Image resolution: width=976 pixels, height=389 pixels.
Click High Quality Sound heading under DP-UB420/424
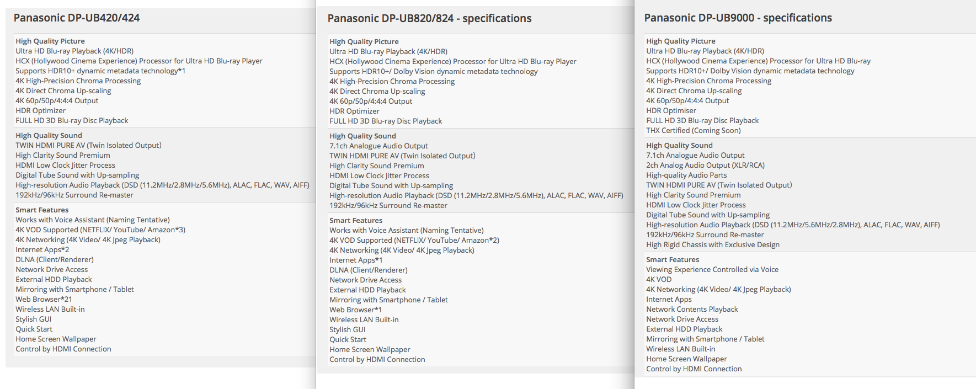[x=49, y=135]
